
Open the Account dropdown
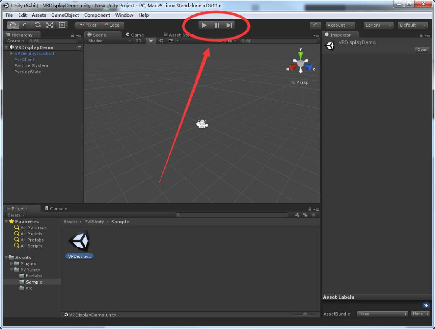[x=340, y=25]
